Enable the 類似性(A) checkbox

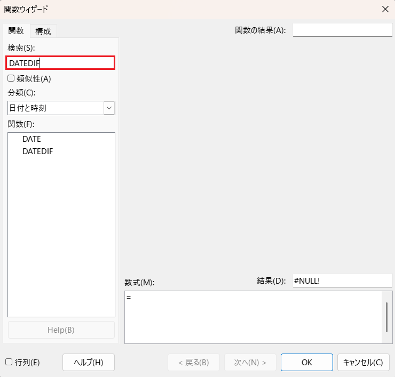(x=11, y=78)
